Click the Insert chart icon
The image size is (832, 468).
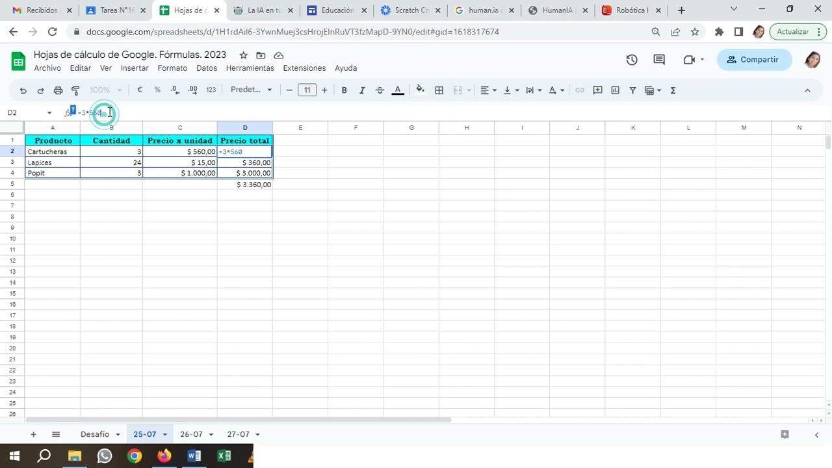tap(616, 90)
